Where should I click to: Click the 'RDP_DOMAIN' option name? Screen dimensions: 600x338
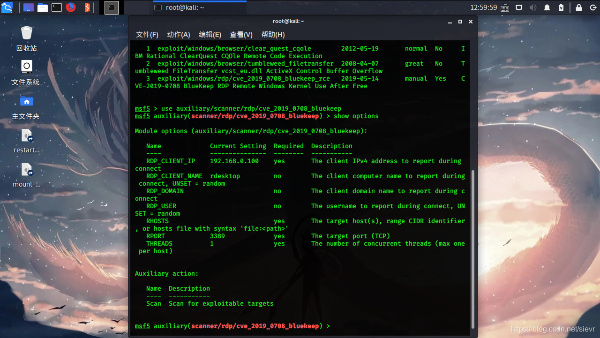coord(165,191)
